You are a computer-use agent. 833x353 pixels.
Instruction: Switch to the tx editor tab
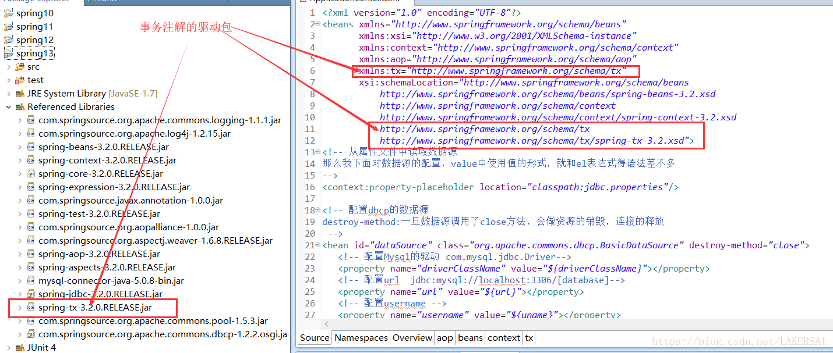click(x=529, y=338)
